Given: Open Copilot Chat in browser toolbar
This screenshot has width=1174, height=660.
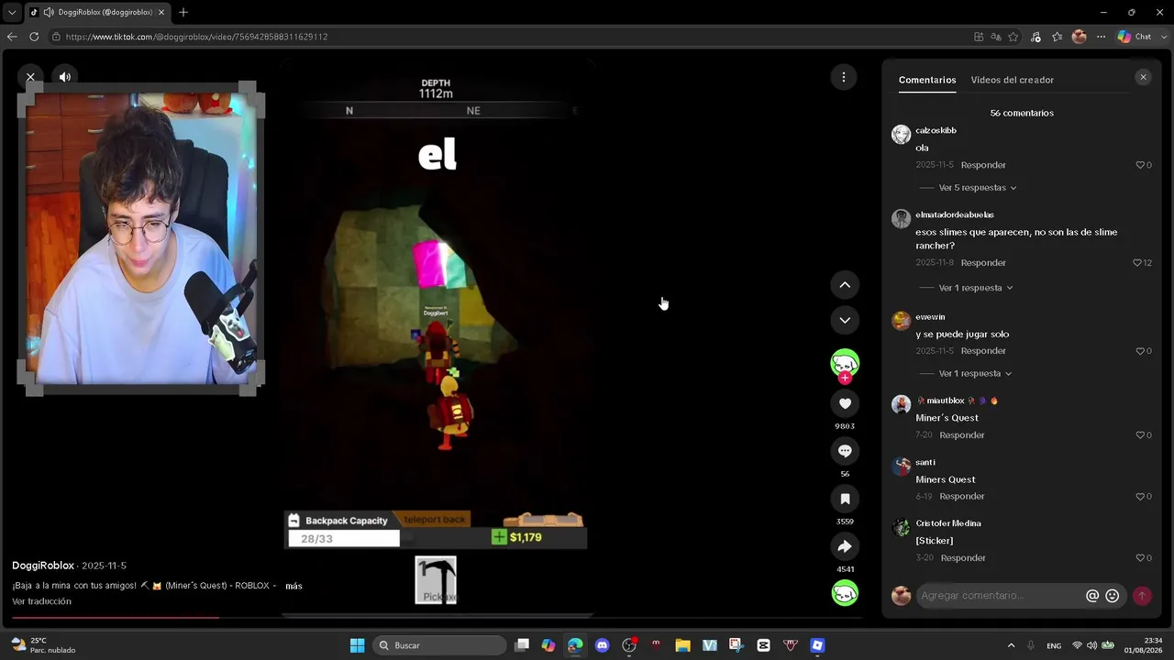Looking at the screenshot, I should pyautogui.click(x=1135, y=37).
